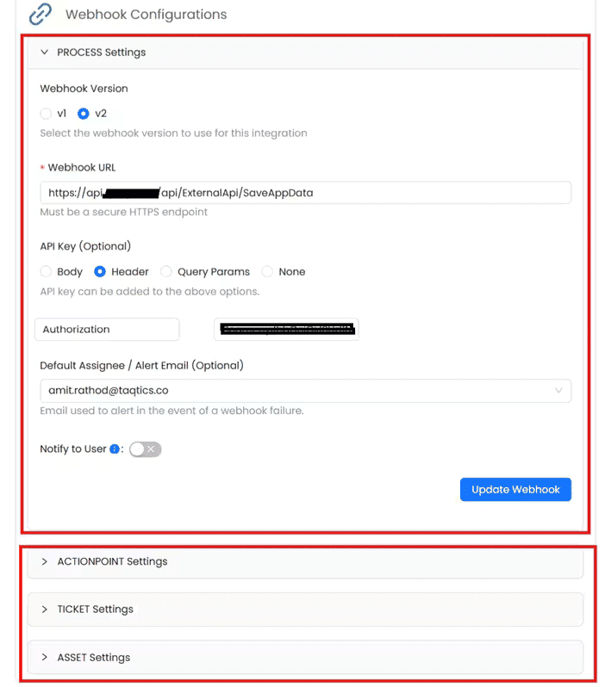Click the PROCESS Settings chevron arrow
This screenshot has height=687, width=611.
click(45, 53)
